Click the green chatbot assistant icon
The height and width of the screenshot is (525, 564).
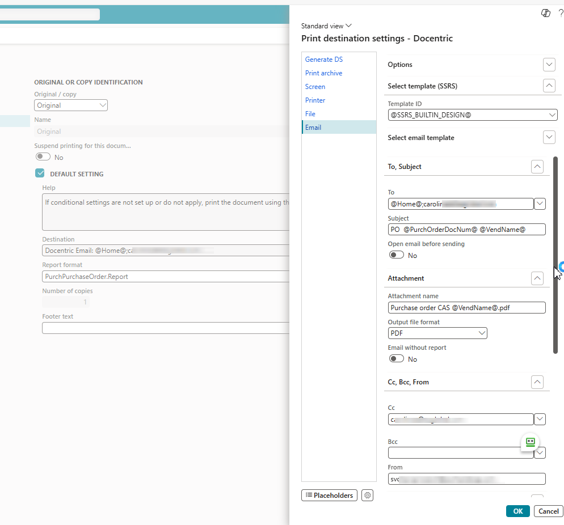point(530,442)
